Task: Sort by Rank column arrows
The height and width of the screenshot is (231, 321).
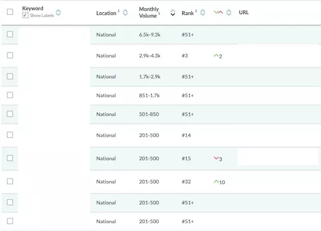Action: 202,13
